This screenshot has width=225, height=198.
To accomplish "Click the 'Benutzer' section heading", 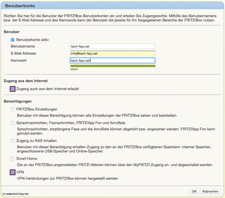I will tap(11, 32).
